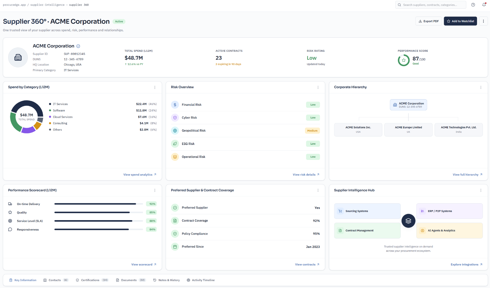Follow the Explore integrations link
The height and width of the screenshot is (288, 490).
click(x=466, y=265)
